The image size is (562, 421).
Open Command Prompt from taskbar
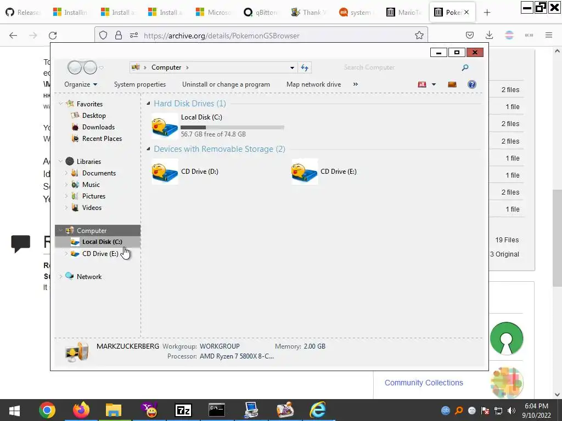pos(217,410)
